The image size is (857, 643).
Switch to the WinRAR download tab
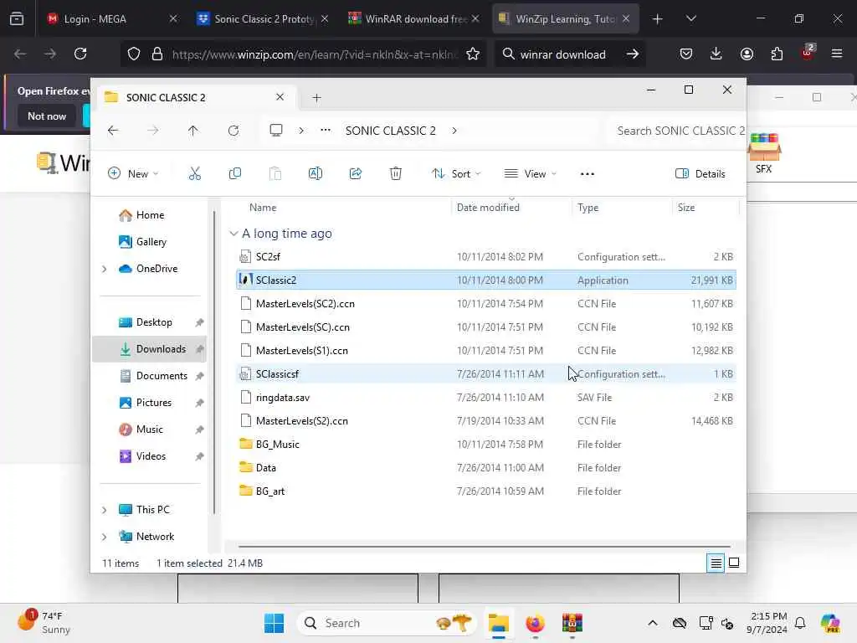[x=413, y=19]
